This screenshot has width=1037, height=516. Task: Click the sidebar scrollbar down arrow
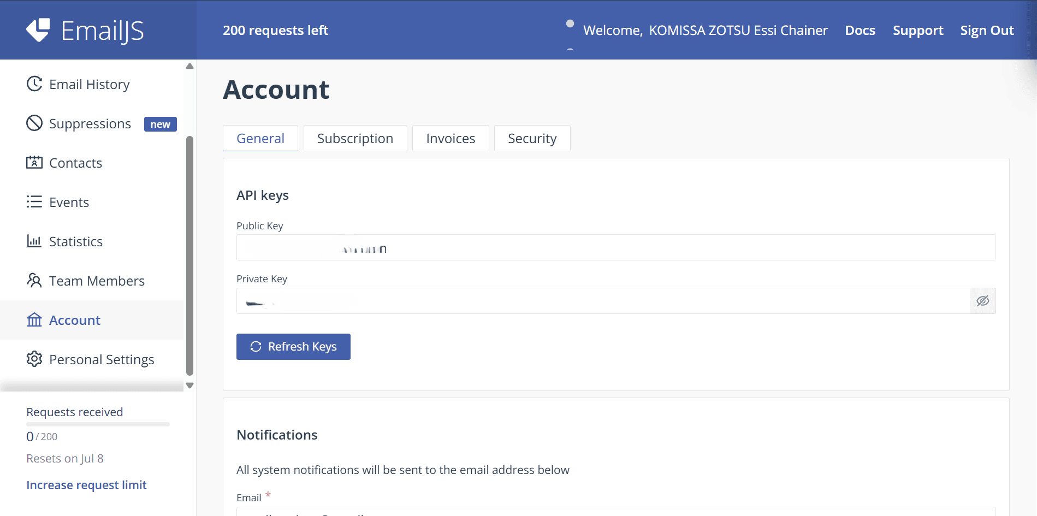(x=189, y=385)
